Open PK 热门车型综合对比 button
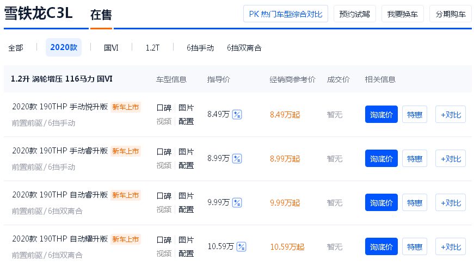Screen dimensions: 474x266 (x=286, y=14)
